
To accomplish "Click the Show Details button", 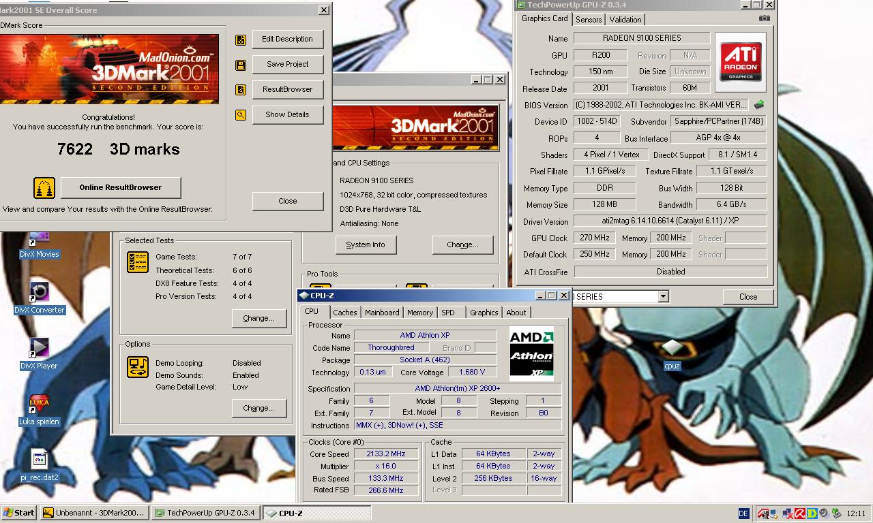I will point(287,114).
